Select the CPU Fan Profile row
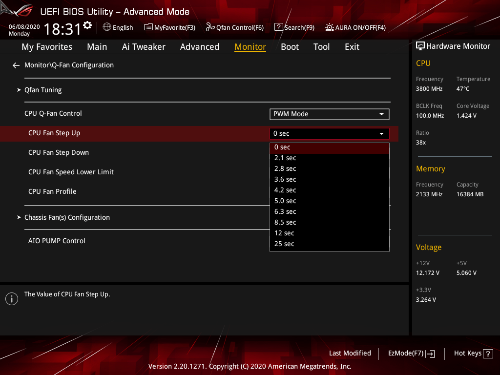The width and height of the screenshot is (500, 375). tap(52, 191)
